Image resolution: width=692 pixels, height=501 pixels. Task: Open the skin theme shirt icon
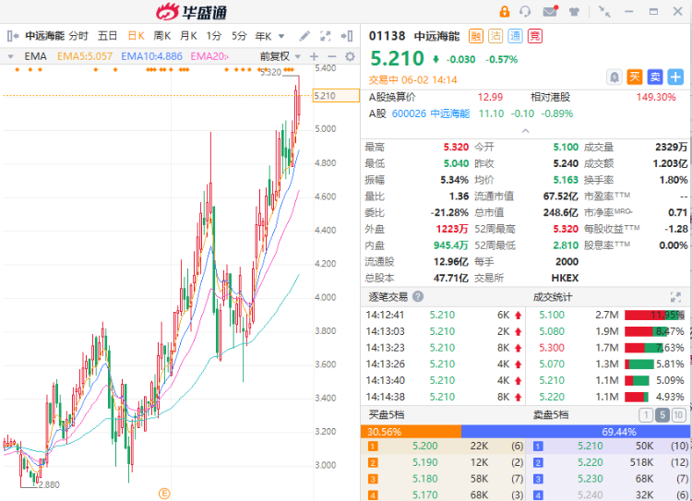click(574, 11)
